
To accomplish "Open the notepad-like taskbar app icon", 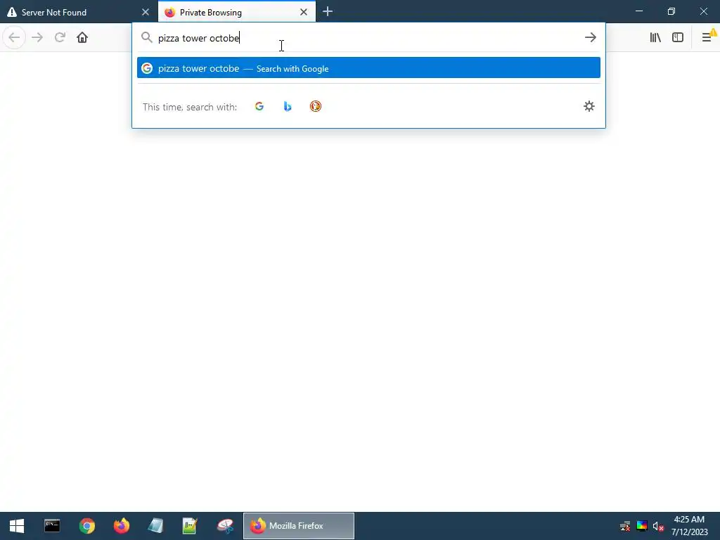I will point(155,526).
